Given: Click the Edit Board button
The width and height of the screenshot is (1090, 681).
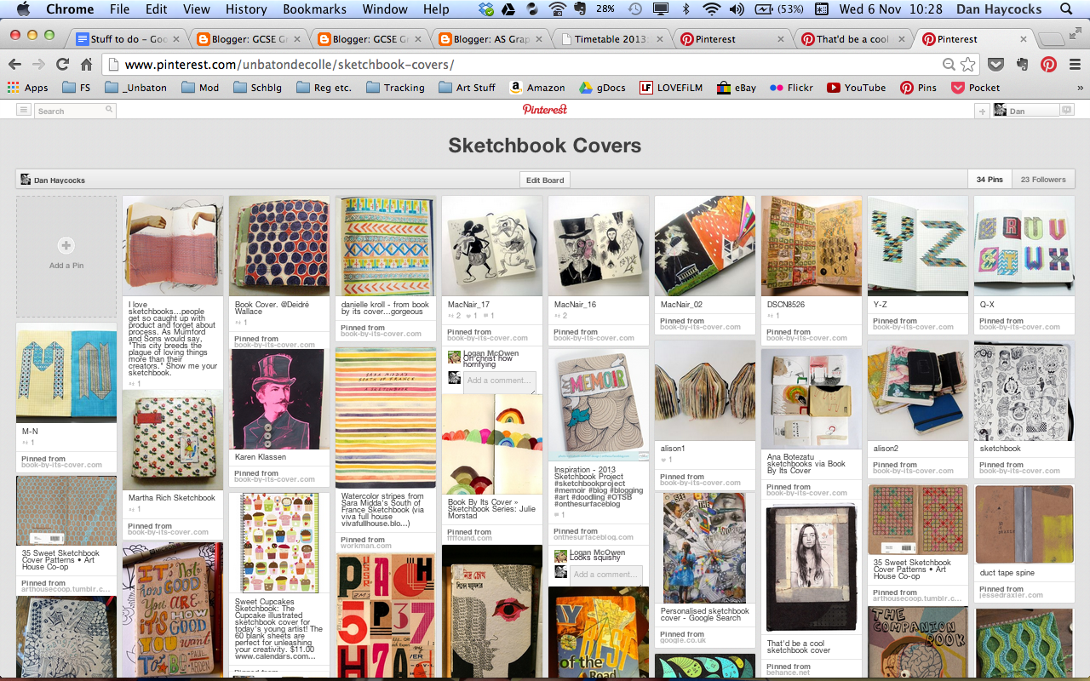Looking at the screenshot, I should [x=545, y=180].
